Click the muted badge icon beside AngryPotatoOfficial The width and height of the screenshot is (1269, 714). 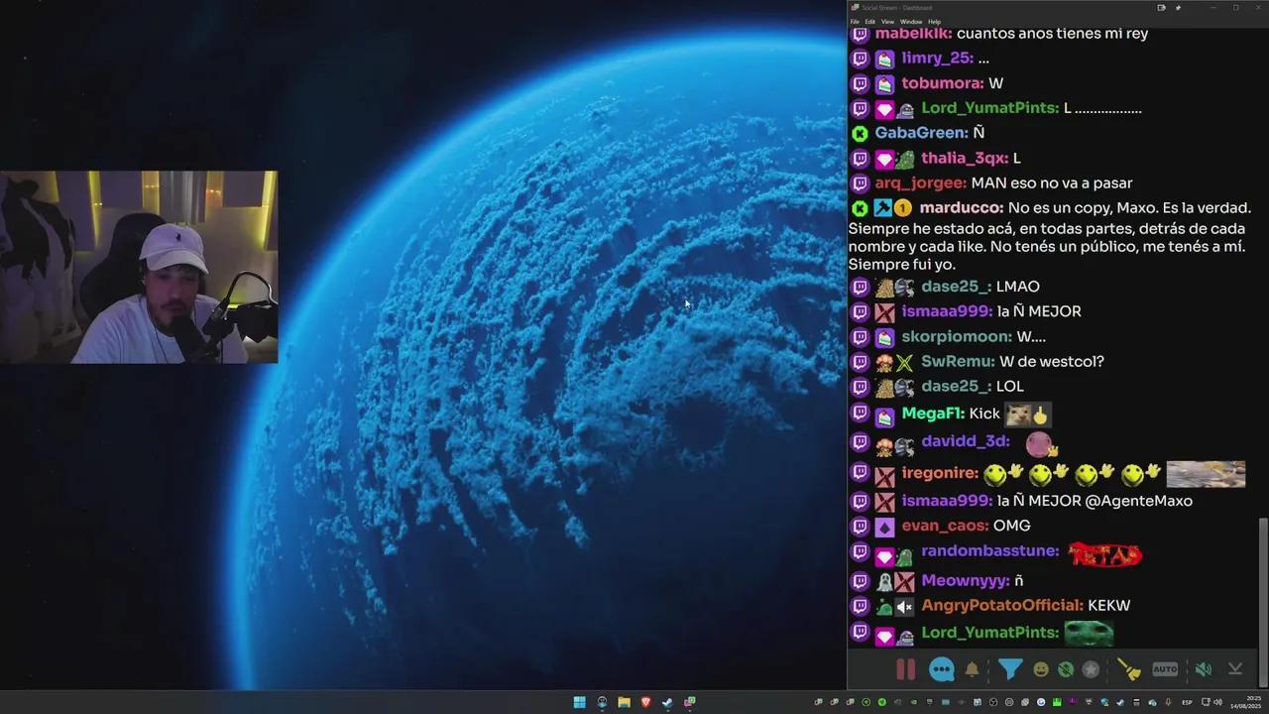click(904, 606)
